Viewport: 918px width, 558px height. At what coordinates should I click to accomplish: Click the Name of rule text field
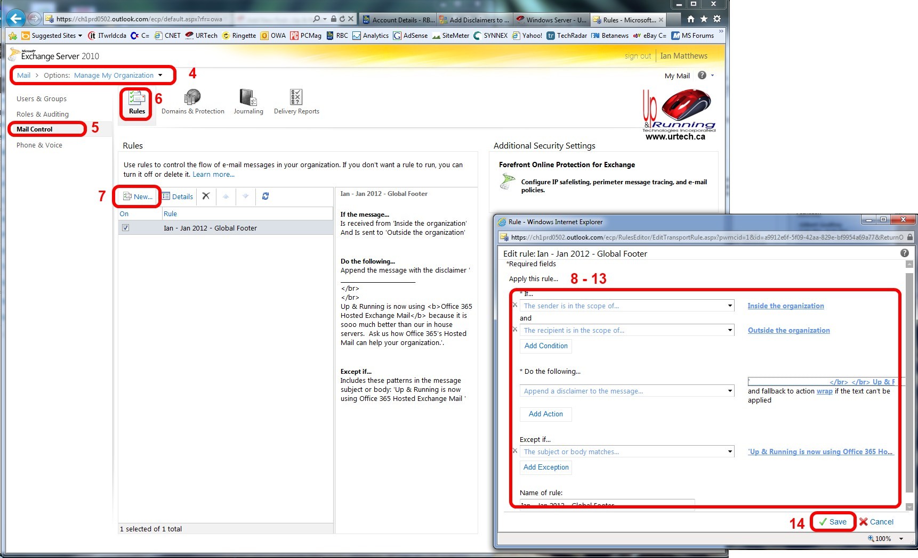(x=607, y=504)
